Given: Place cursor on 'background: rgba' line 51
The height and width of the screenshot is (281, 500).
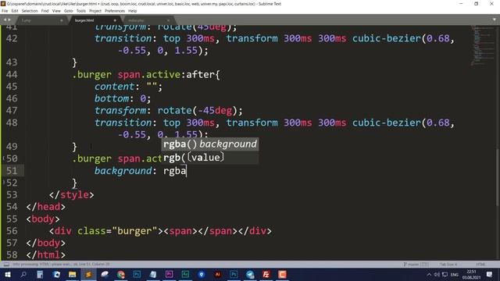Looking at the screenshot, I should (x=141, y=171).
